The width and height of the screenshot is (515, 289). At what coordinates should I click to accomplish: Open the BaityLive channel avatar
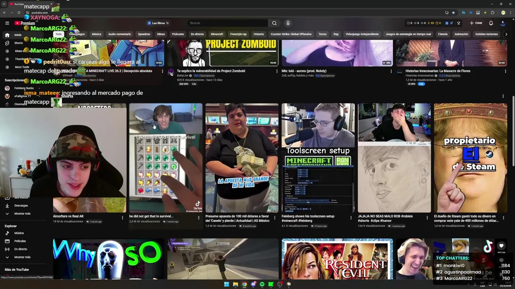click(x=171, y=73)
